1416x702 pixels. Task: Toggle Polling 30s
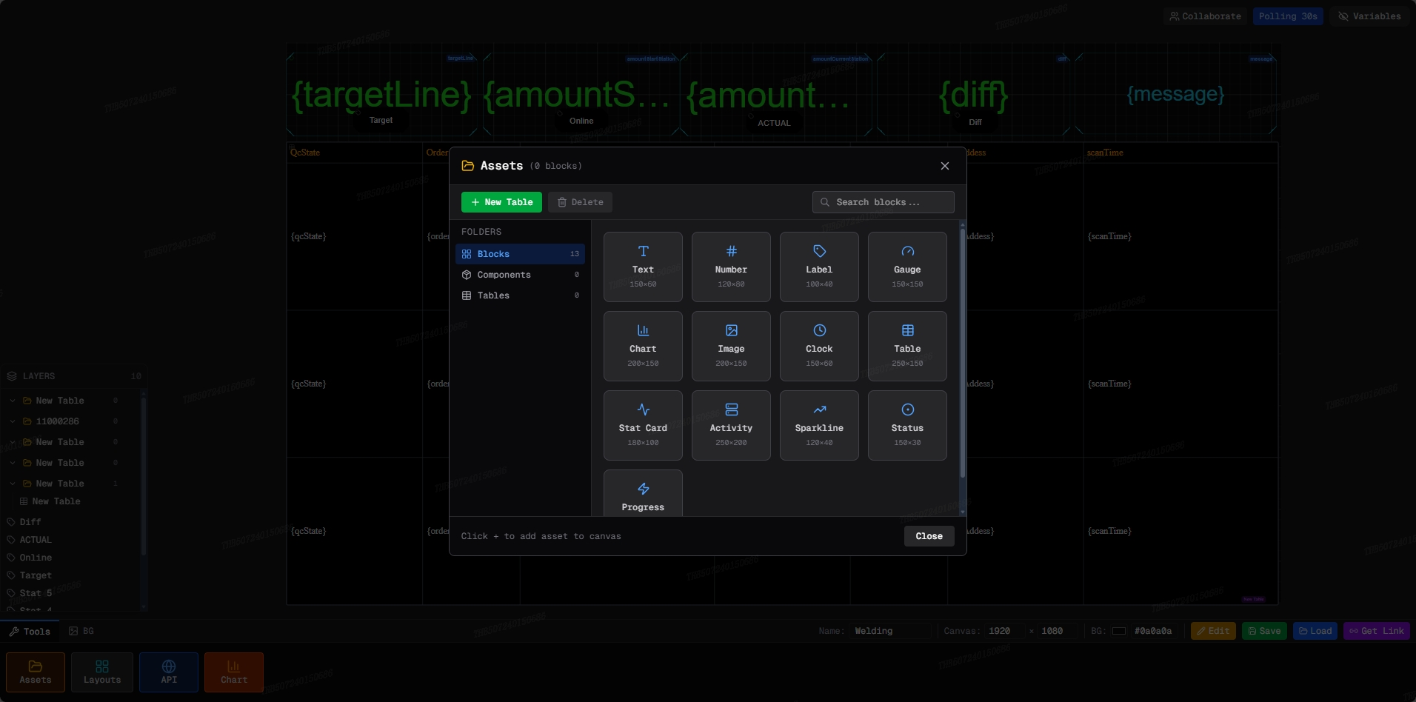click(1288, 16)
